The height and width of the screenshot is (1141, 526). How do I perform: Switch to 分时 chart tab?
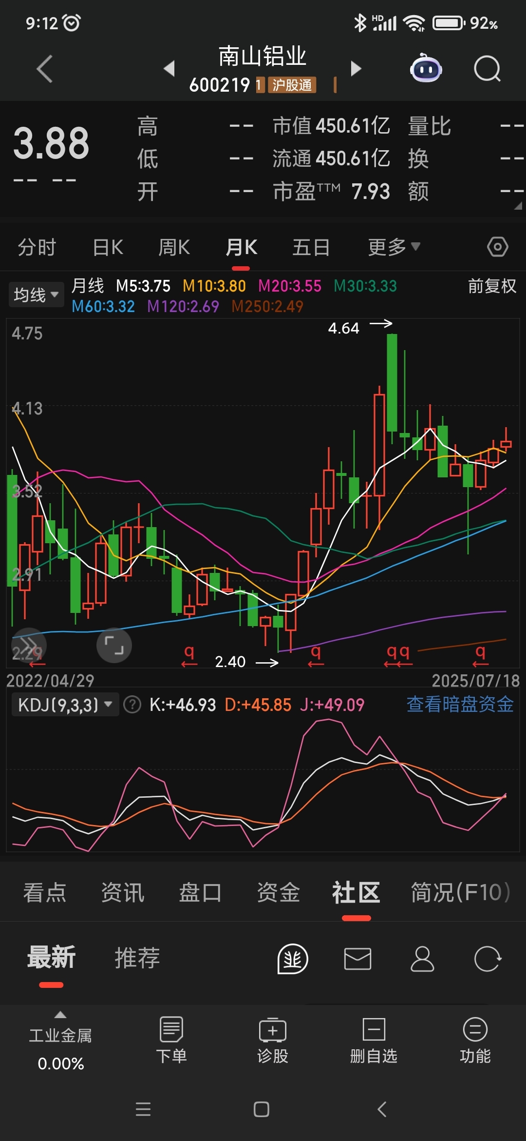[x=37, y=247]
